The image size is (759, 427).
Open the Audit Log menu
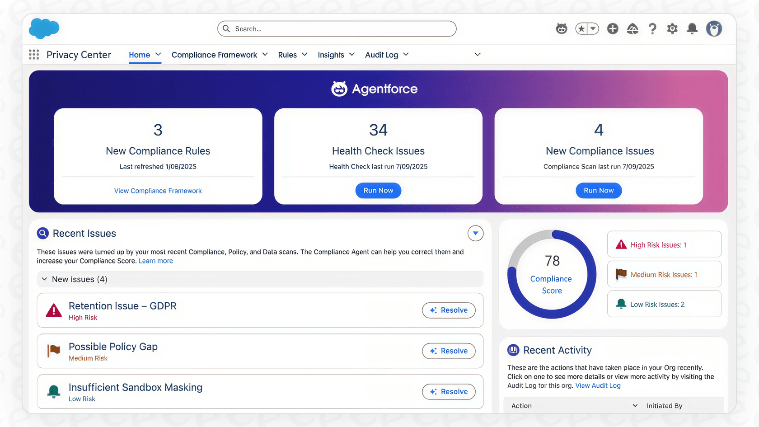tap(382, 54)
